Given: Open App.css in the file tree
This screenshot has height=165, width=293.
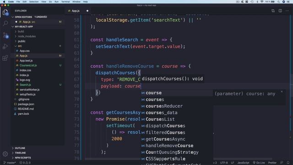Looking at the screenshot, I should (24, 51).
